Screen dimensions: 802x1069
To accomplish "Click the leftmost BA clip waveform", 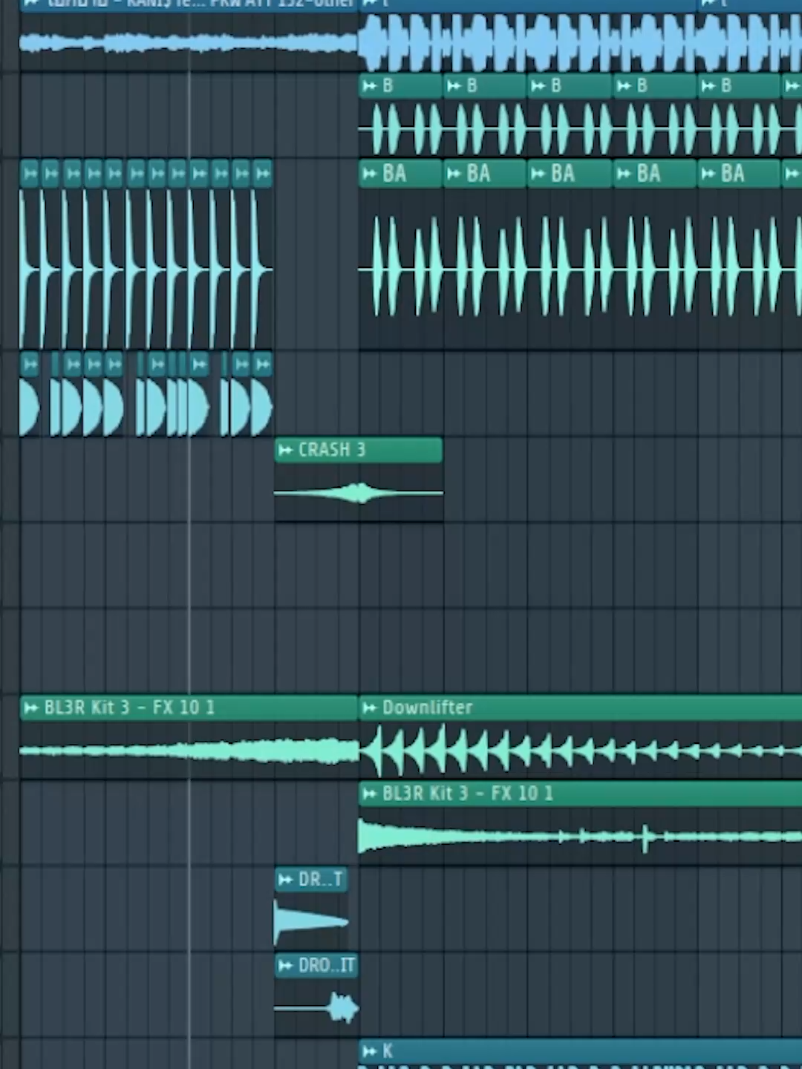I will (401, 269).
